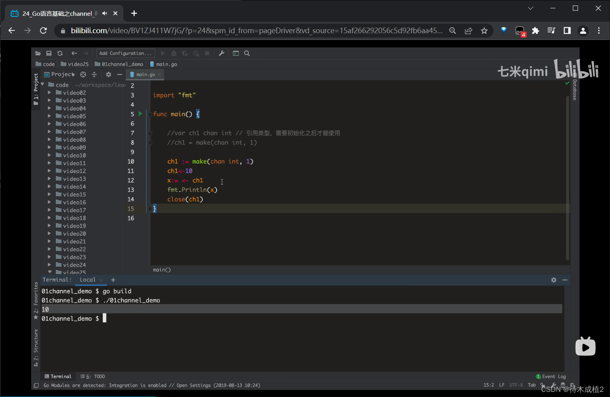The width and height of the screenshot is (610, 397).
Task: Click the LF line separator status entry
Action: tap(502, 385)
